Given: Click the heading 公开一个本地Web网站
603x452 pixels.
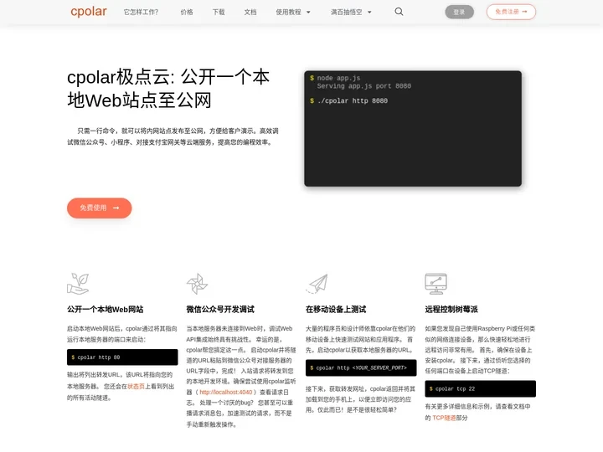Looking at the screenshot, I should (x=105, y=310).
